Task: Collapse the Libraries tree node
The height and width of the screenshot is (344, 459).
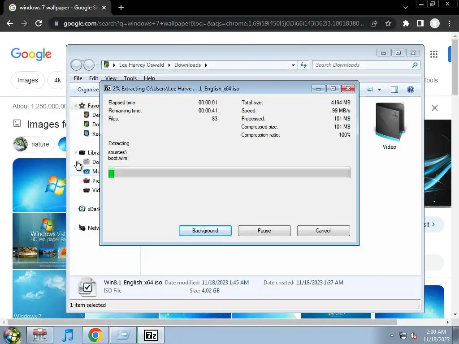Action: (75, 152)
